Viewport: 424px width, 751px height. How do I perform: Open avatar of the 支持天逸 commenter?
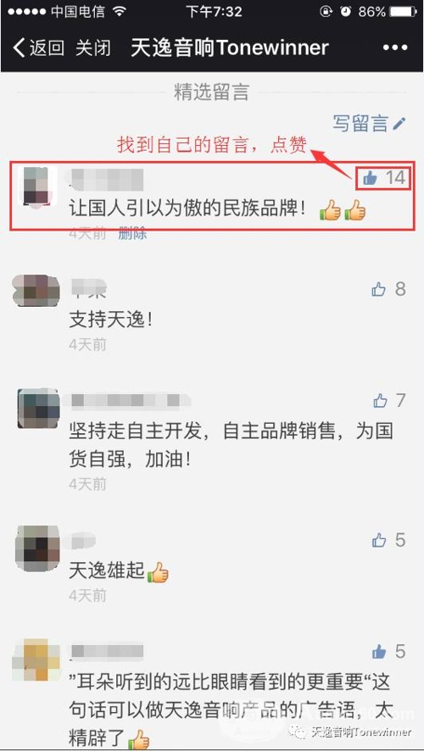click(x=36, y=290)
